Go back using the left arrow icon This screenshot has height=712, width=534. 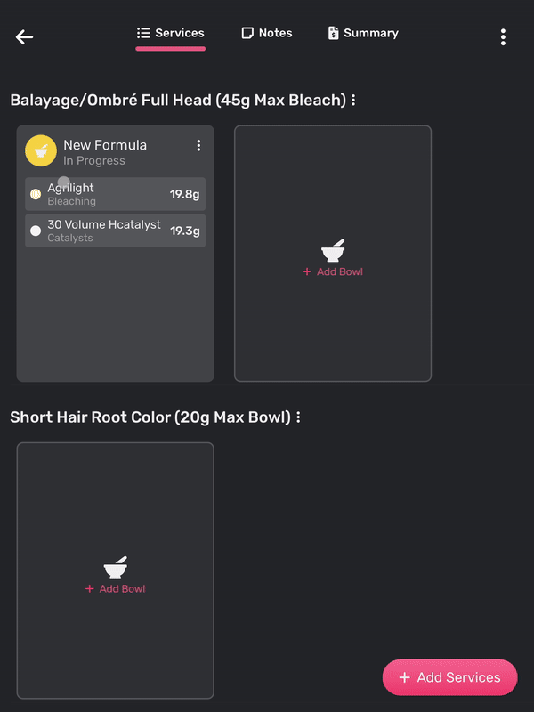click(24, 36)
